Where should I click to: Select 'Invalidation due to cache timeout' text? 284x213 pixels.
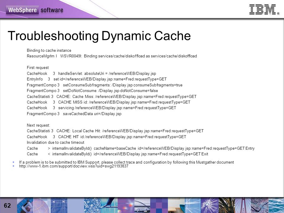[x=55, y=143]
